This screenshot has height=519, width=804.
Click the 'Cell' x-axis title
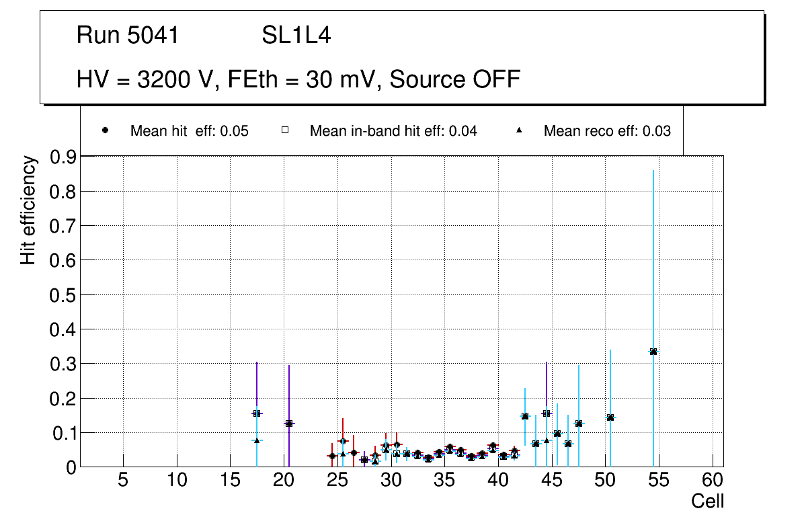point(707,502)
